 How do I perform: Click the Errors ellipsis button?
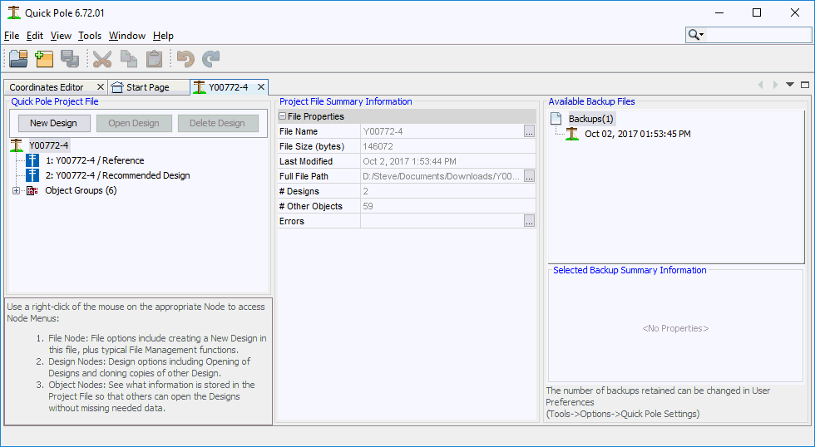tap(529, 221)
